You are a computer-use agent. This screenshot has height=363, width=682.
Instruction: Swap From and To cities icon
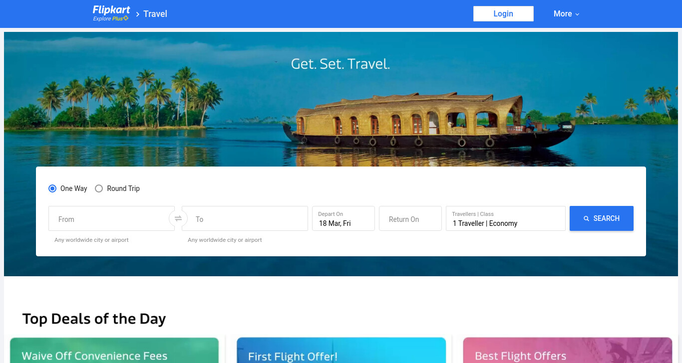pyautogui.click(x=178, y=218)
